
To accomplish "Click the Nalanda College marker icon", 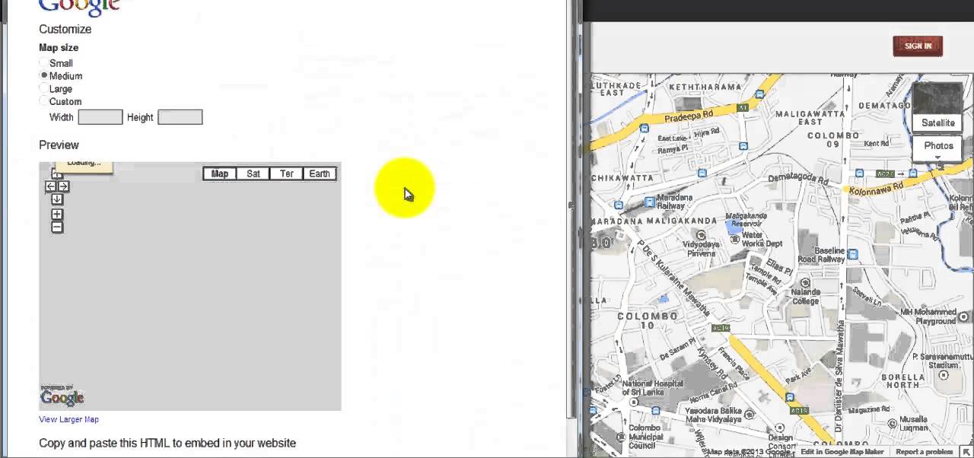I will click(805, 282).
